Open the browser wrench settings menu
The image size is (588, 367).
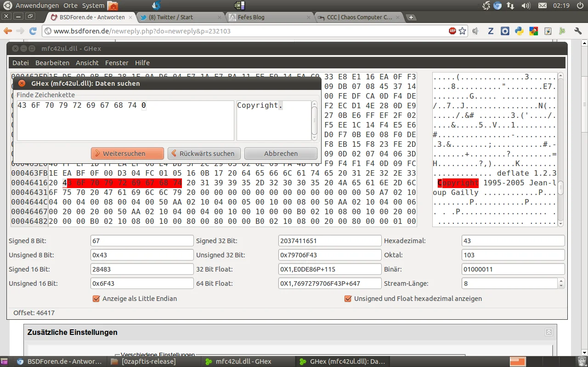[578, 31]
